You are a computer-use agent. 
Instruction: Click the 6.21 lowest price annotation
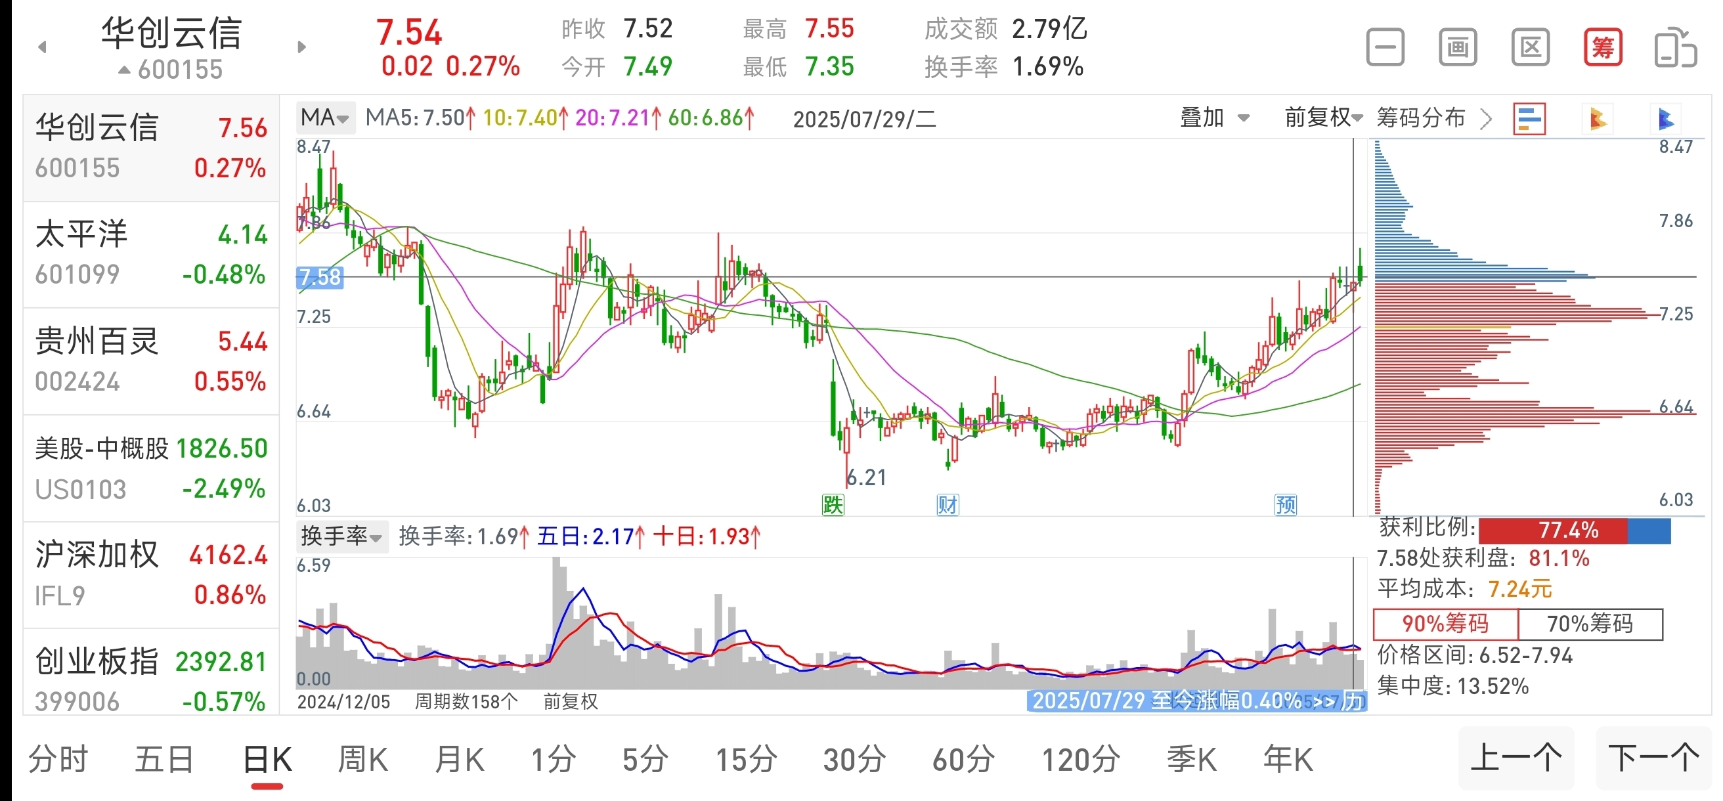coord(867,477)
